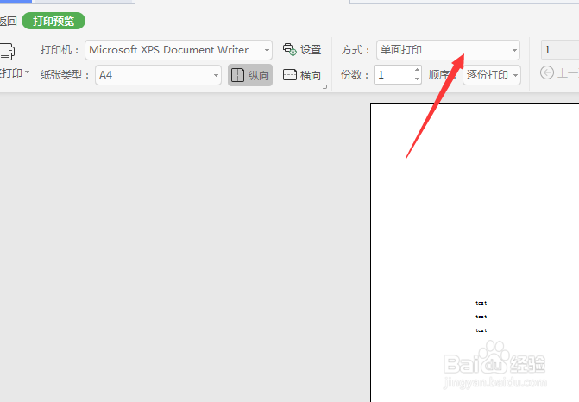This screenshot has width=579, height=402.
Task: Click the page number field showing 1
Action: [x=560, y=50]
